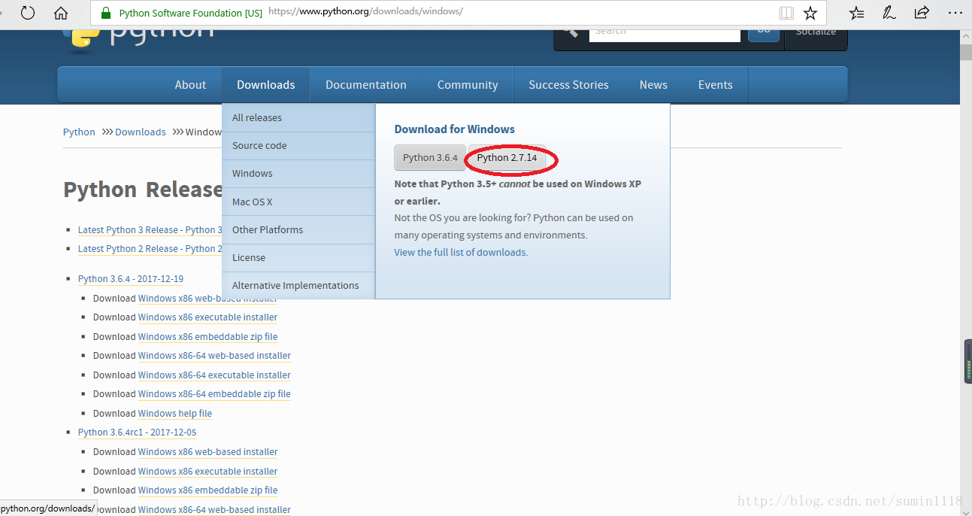
Task: Click the add notes pen icon
Action: 889,13
